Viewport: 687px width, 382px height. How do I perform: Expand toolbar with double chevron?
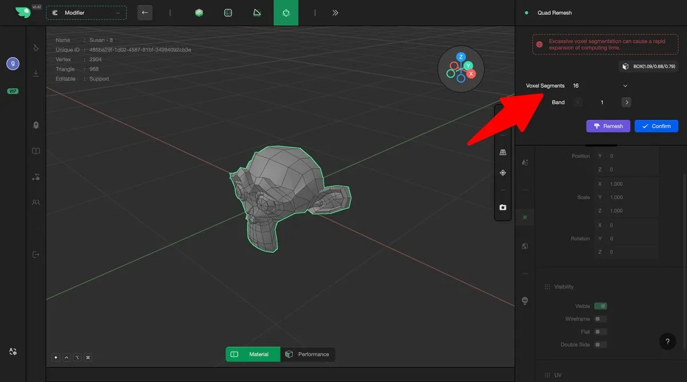(x=335, y=13)
